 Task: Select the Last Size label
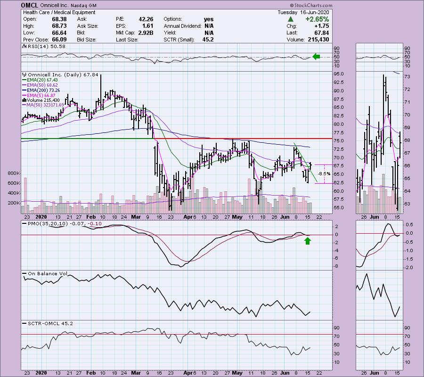[127, 40]
